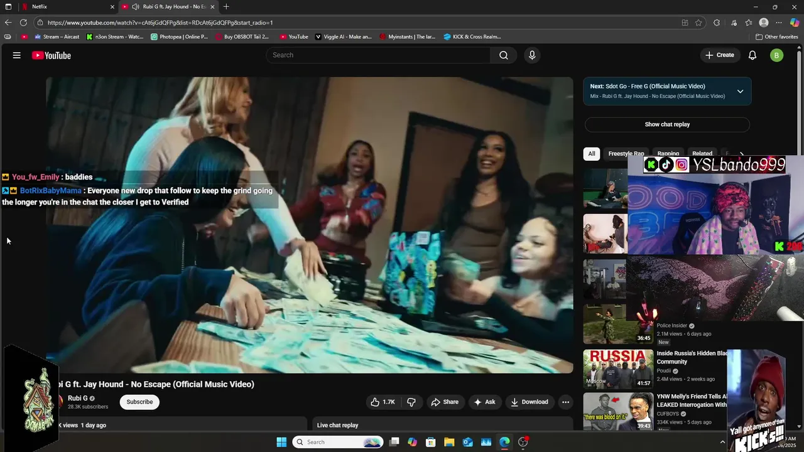Screen dimensions: 804x452
Task: Open Outlook from the taskbar
Action: click(467, 442)
